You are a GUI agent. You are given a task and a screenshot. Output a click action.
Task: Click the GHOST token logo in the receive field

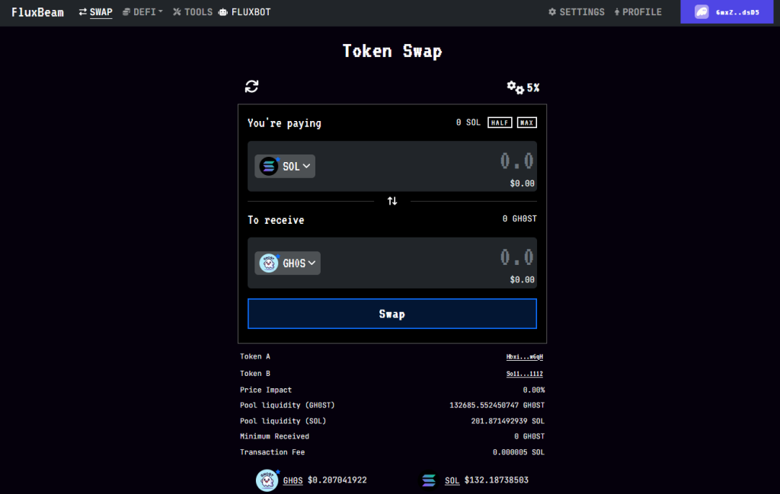[x=269, y=263]
